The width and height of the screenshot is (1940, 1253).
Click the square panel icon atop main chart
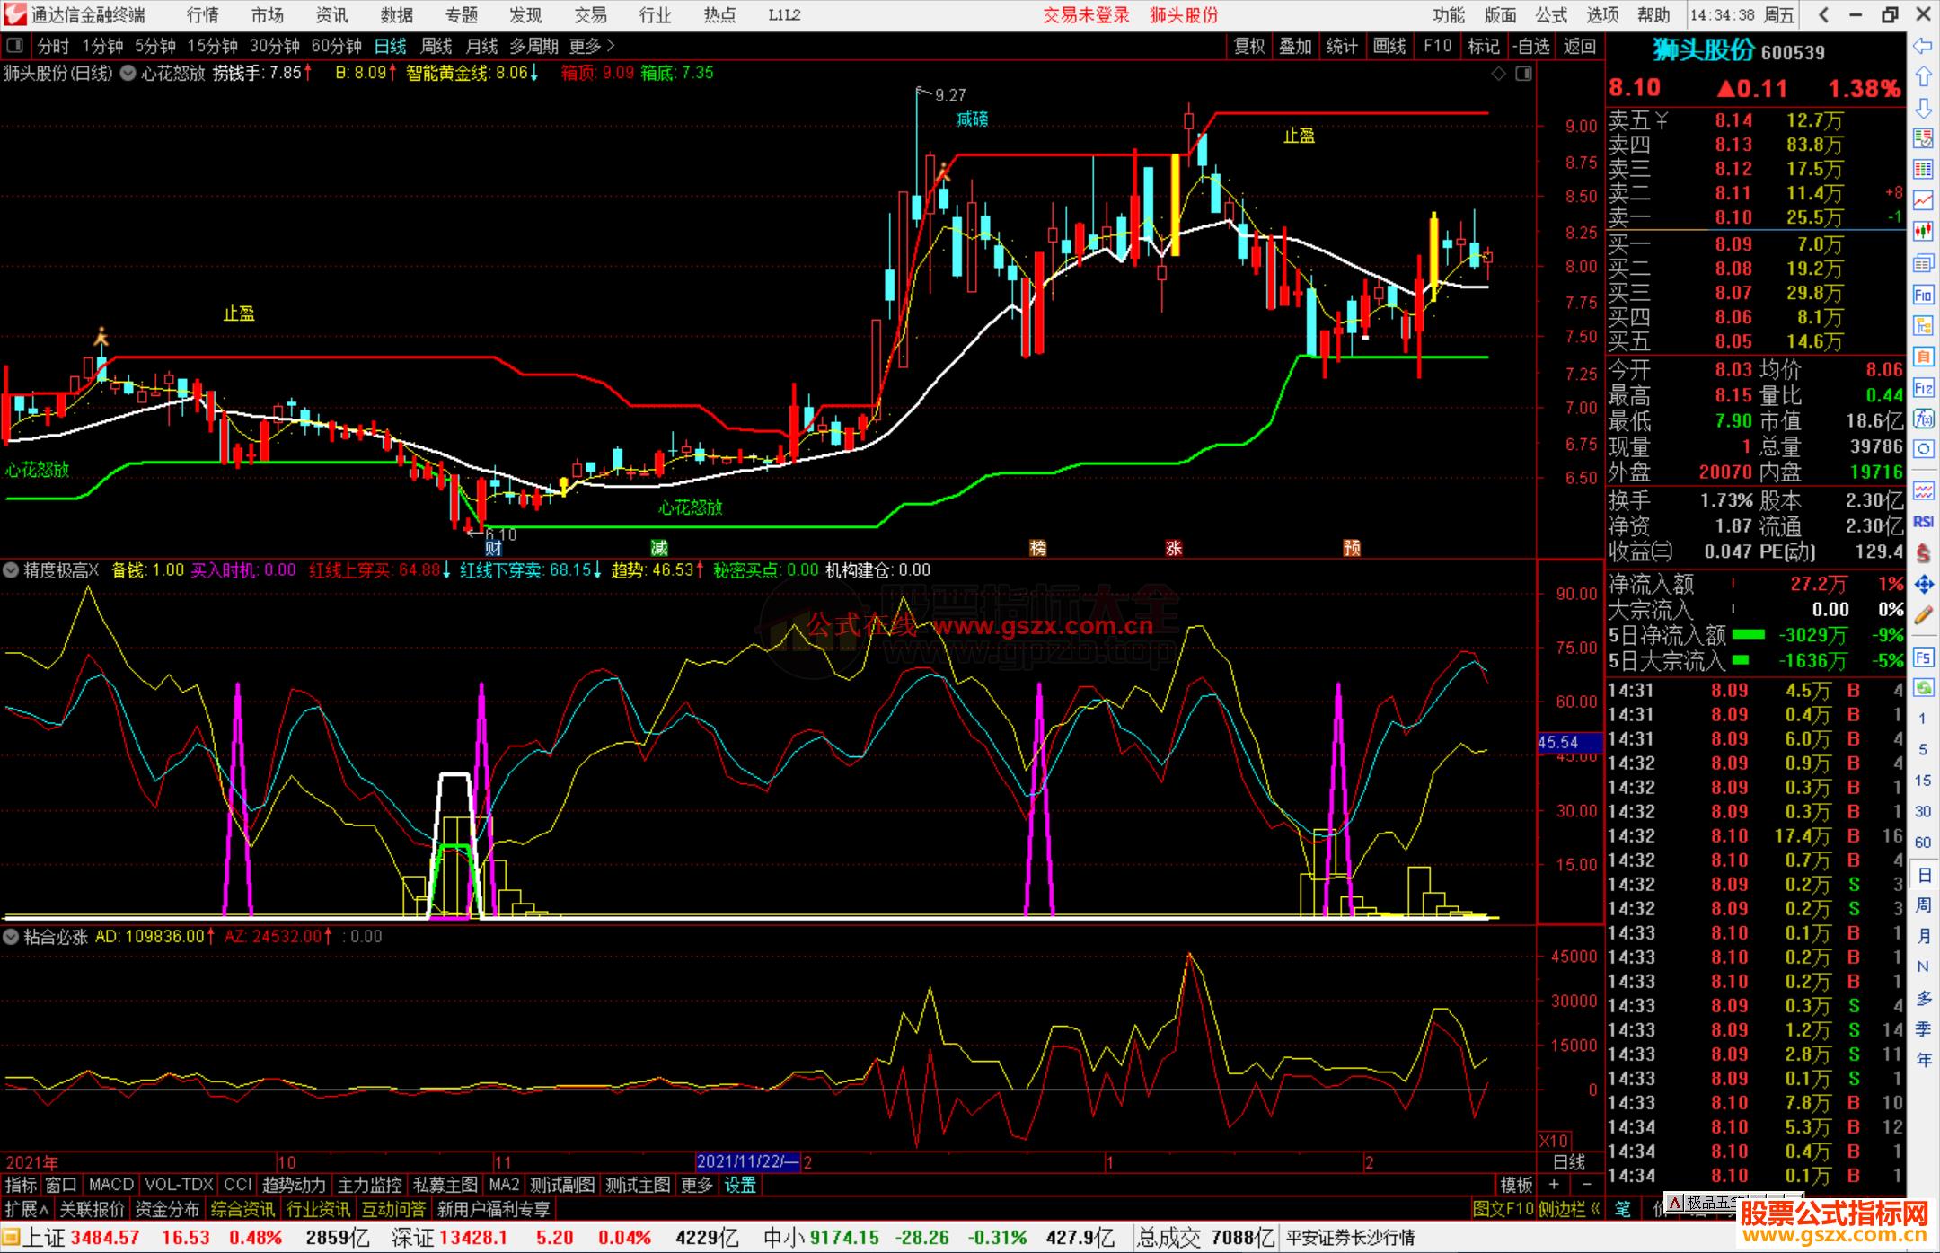1523,74
